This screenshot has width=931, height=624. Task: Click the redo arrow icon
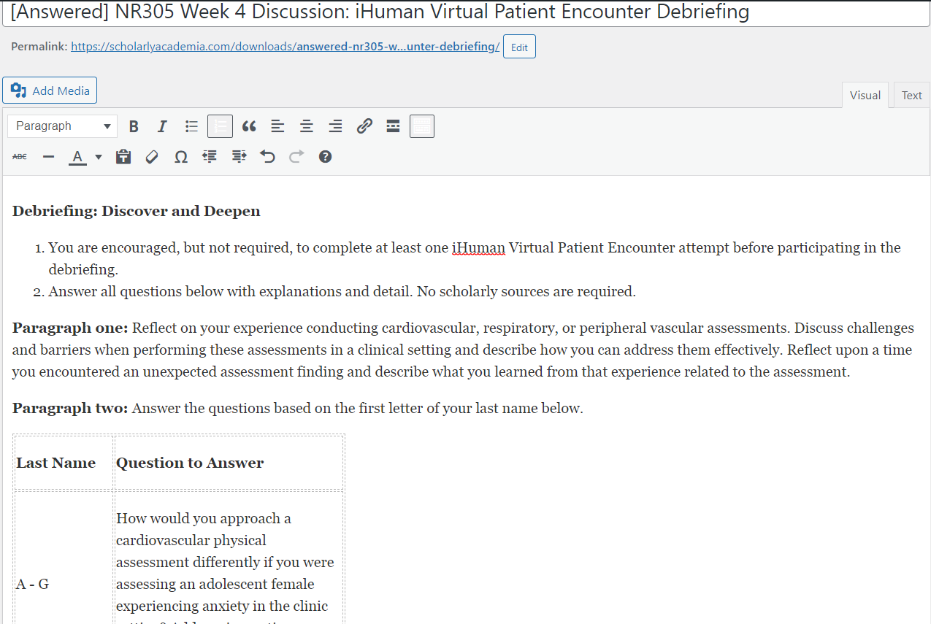pyautogui.click(x=296, y=157)
